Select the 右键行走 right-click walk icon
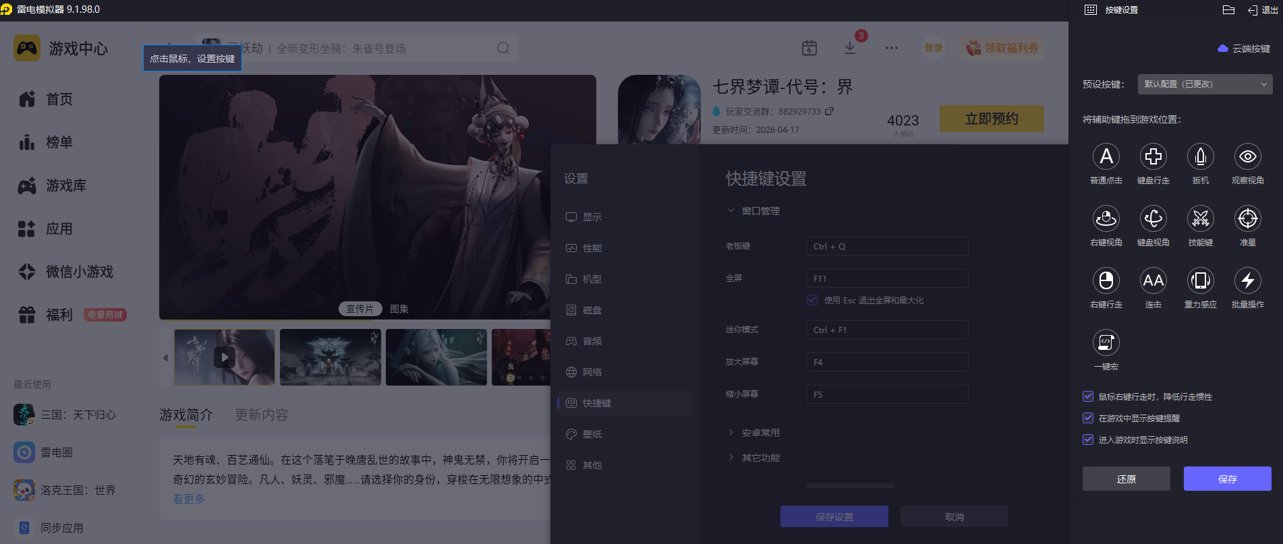Screen dimensions: 1283x544 click(x=1106, y=280)
